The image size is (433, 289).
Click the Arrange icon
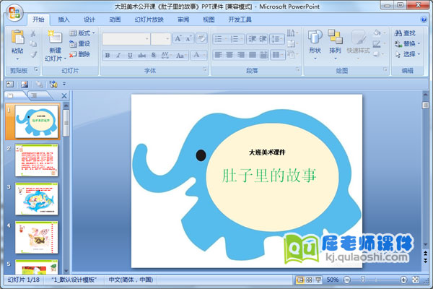(335, 37)
